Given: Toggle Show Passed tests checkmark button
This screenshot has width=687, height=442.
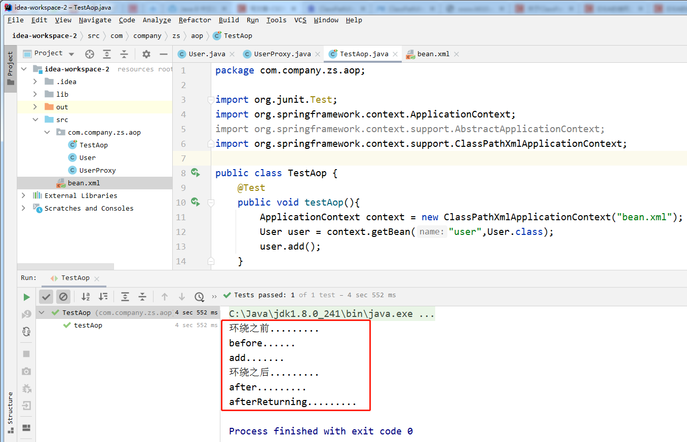Looking at the screenshot, I should click(x=46, y=297).
